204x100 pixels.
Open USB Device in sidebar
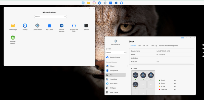pos(112,84)
